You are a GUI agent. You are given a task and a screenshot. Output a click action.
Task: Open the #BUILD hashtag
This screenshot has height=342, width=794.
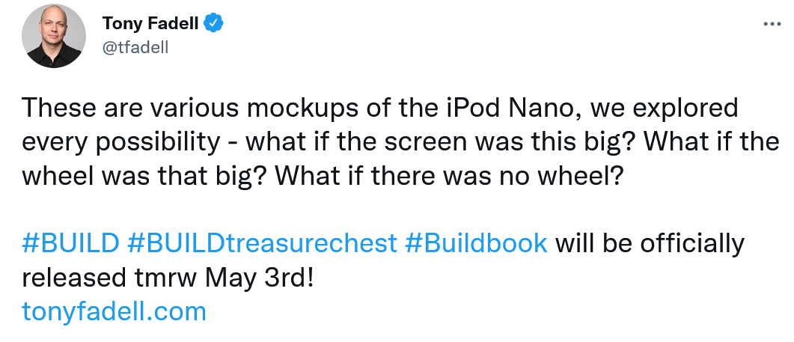tap(71, 243)
